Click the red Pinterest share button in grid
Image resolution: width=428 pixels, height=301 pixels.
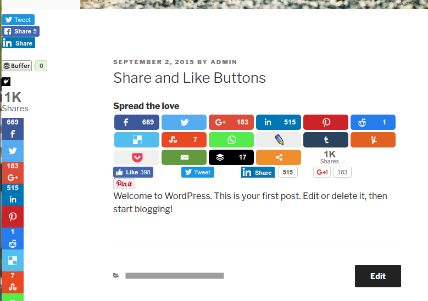(x=326, y=122)
